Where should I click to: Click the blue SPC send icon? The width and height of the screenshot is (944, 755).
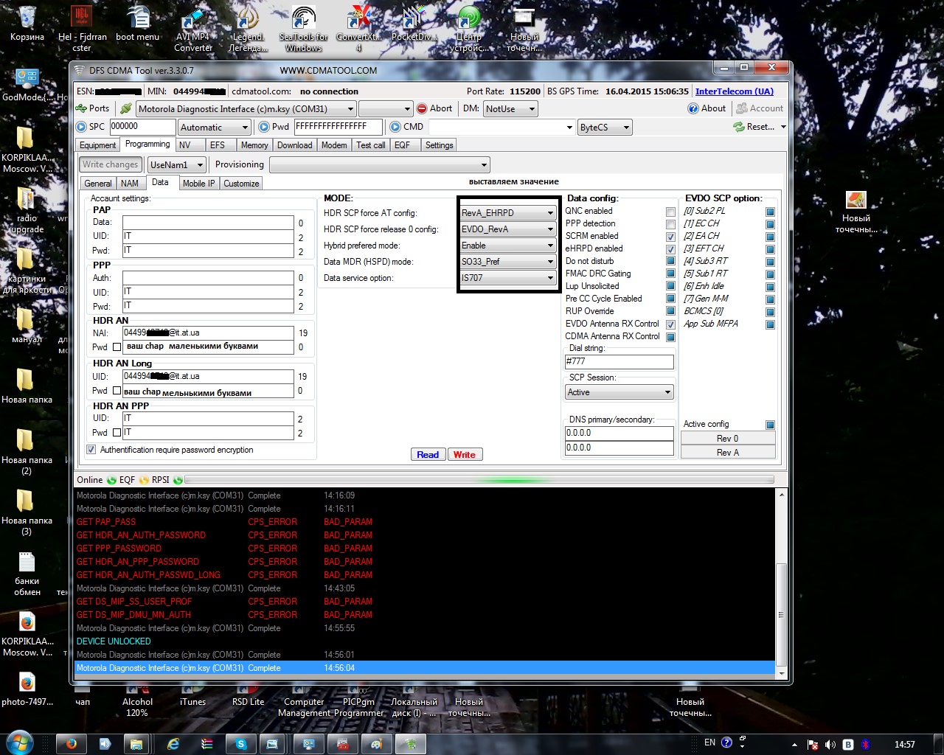pos(81,127)
